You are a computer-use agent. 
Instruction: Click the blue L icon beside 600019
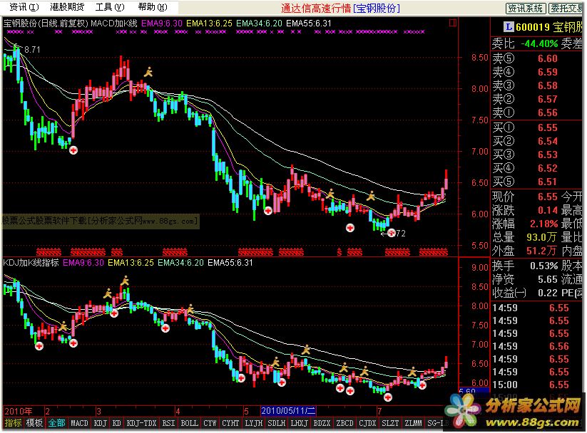[509, 26]
